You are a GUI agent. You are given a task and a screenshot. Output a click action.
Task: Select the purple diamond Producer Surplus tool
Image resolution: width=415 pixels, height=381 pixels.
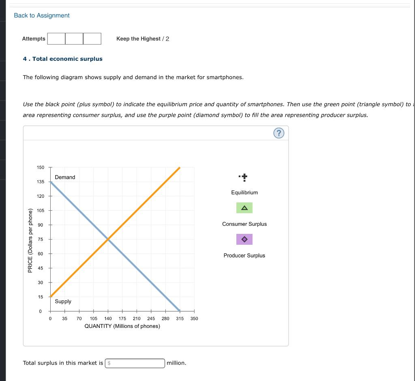[x=244, y=239]
